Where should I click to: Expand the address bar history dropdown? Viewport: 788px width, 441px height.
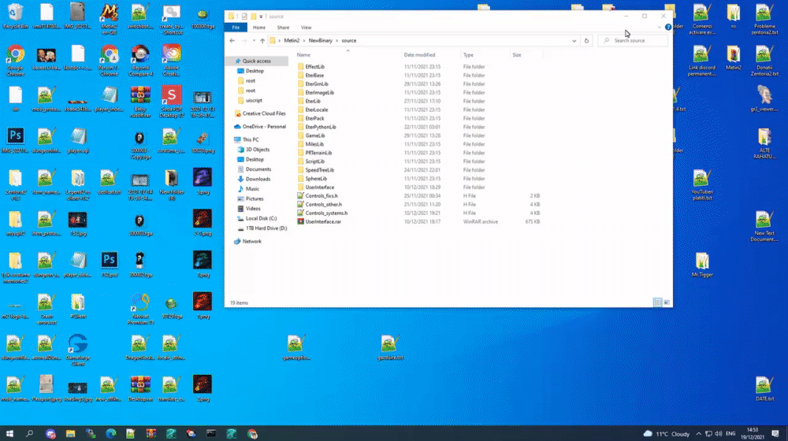click(x=574, y=41)
